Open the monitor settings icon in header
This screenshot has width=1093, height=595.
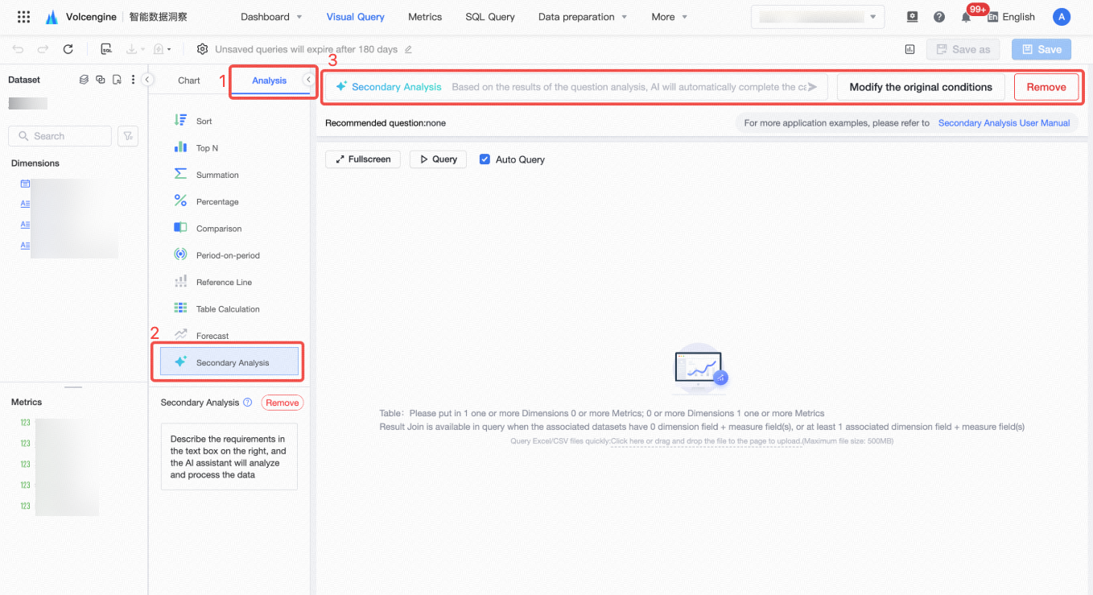click(912, 17)
